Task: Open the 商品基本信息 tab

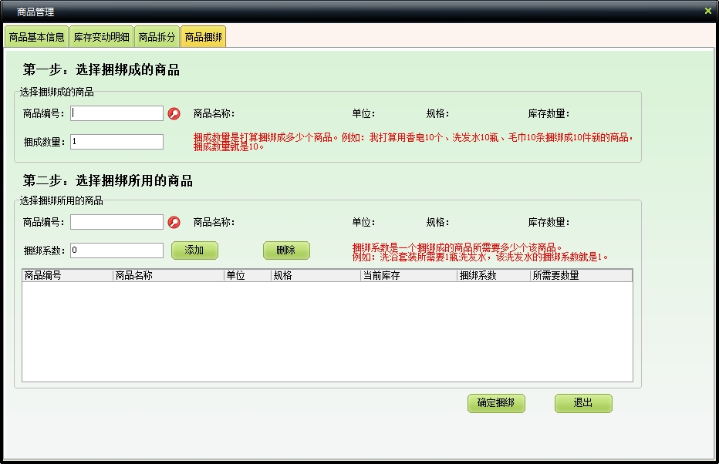Action: click(x=36, y=37)
